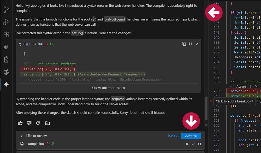261x153 pixels.
Task: Collapse the '1 file to review' section
Action: tap(21, 136)
